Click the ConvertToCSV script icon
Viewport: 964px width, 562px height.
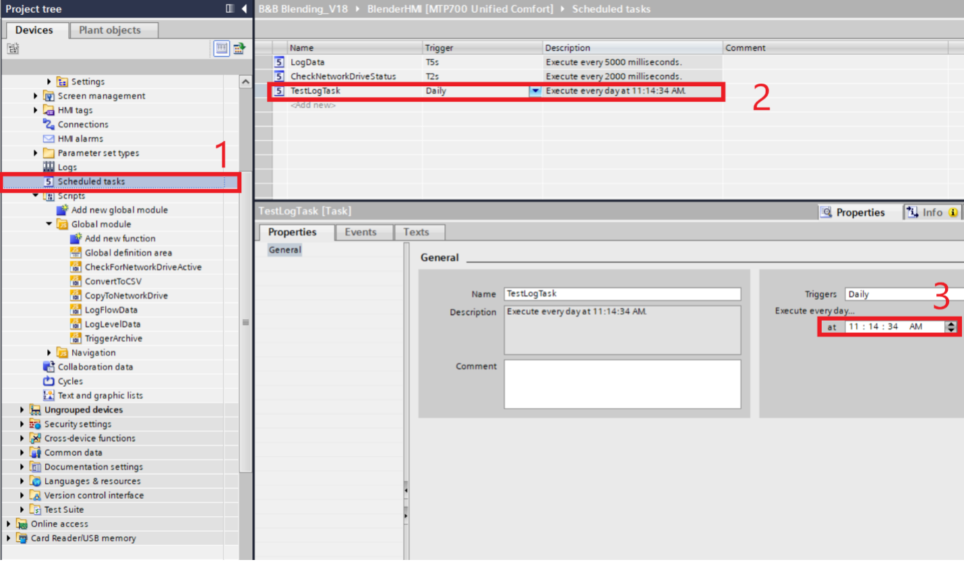76,281
